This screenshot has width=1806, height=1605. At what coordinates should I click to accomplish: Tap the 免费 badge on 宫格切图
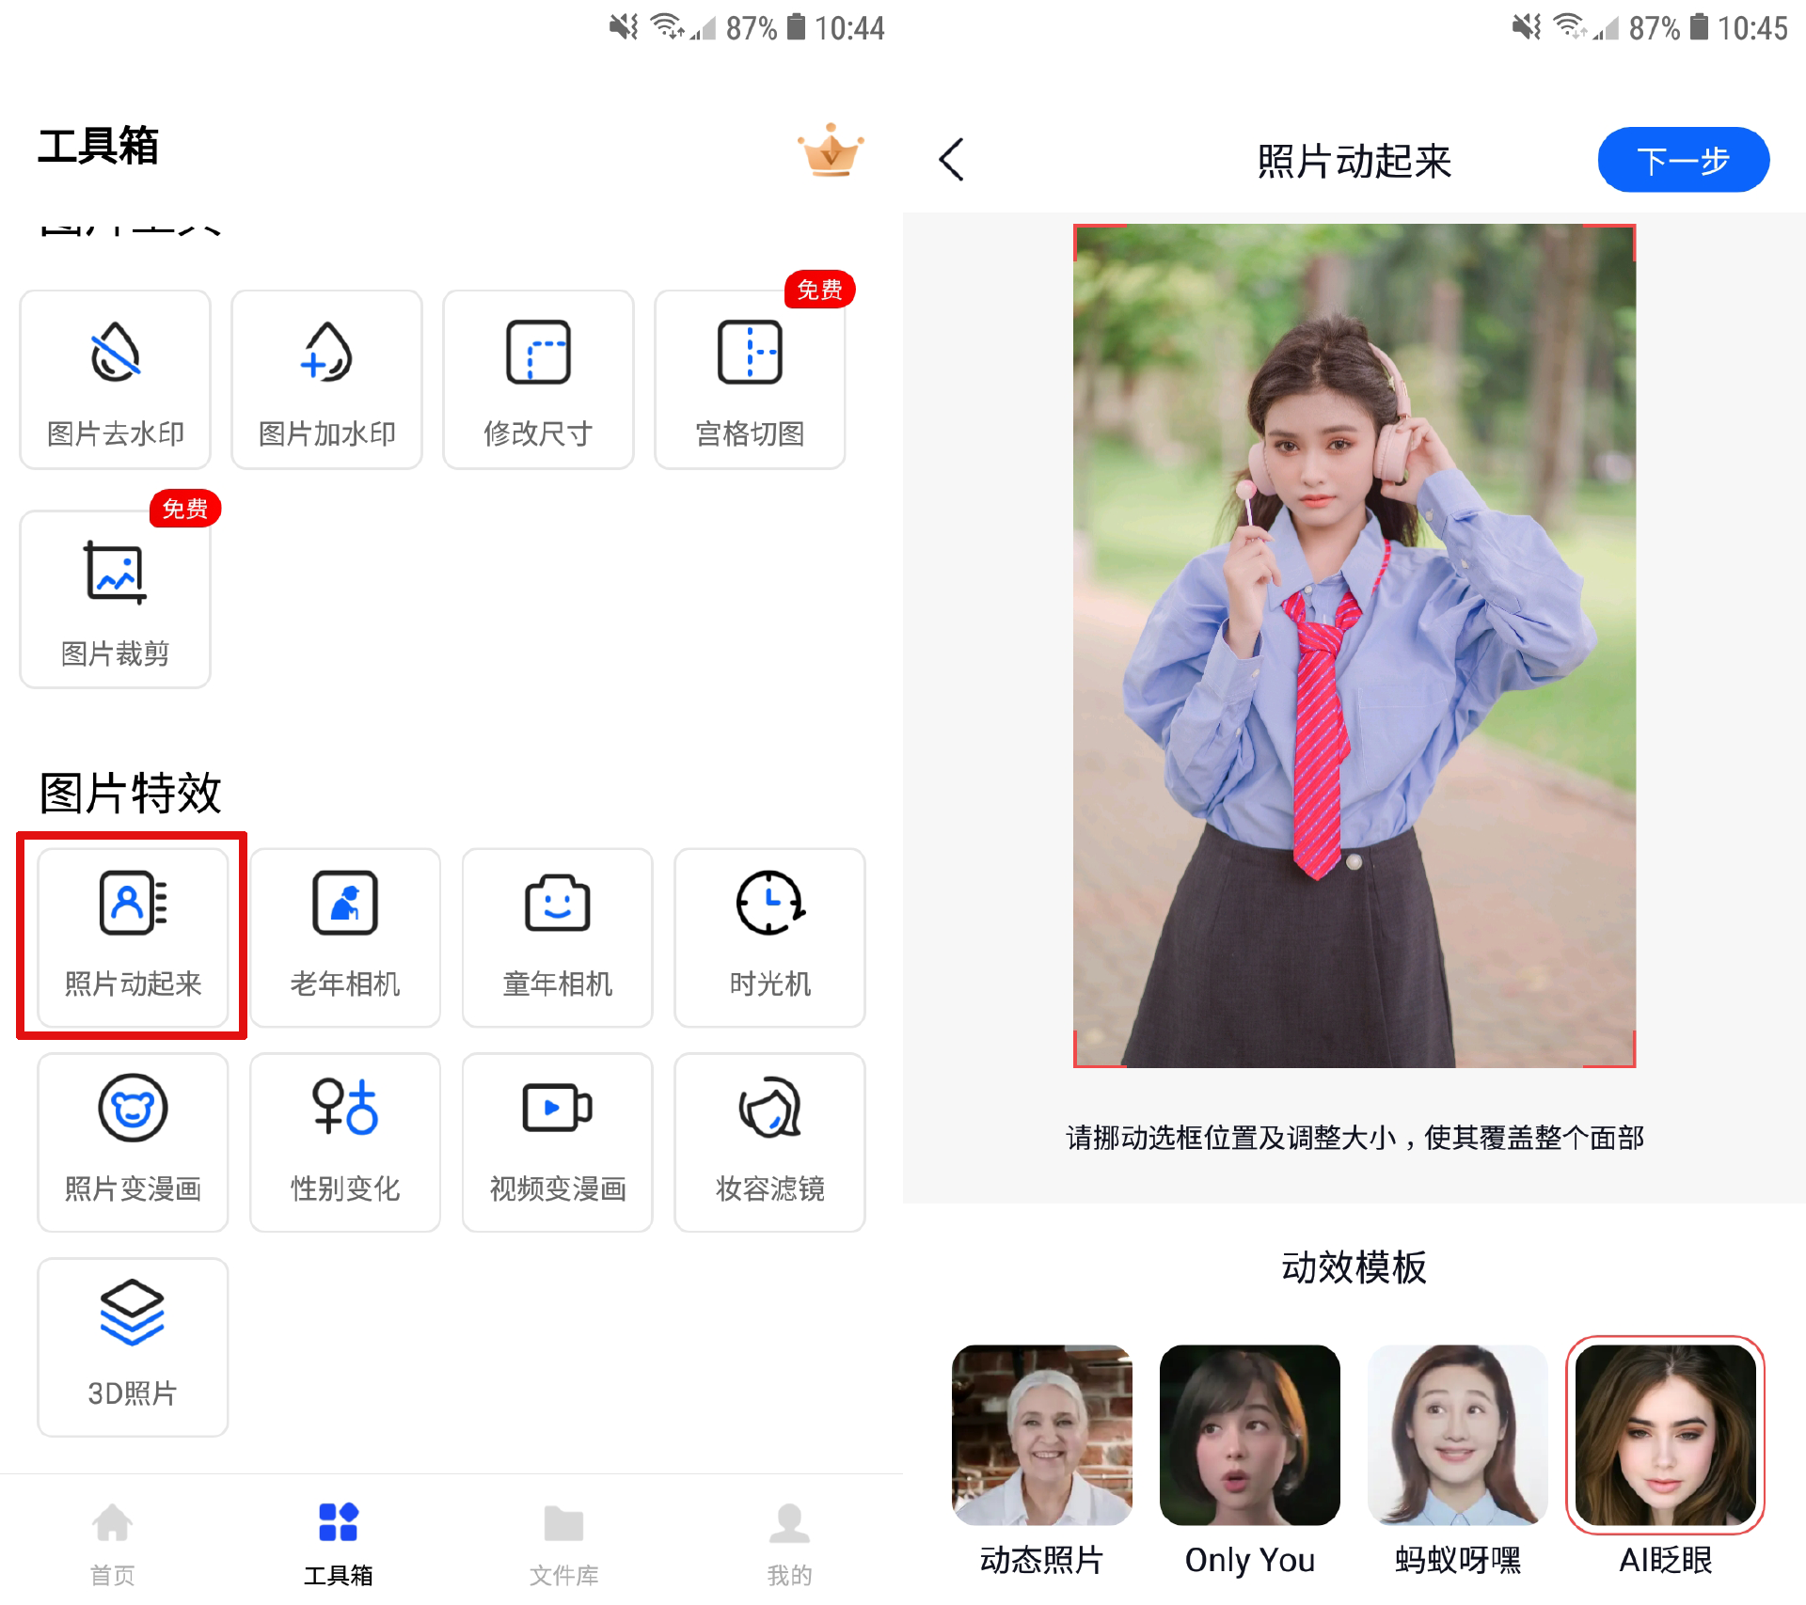pos(820,290)
